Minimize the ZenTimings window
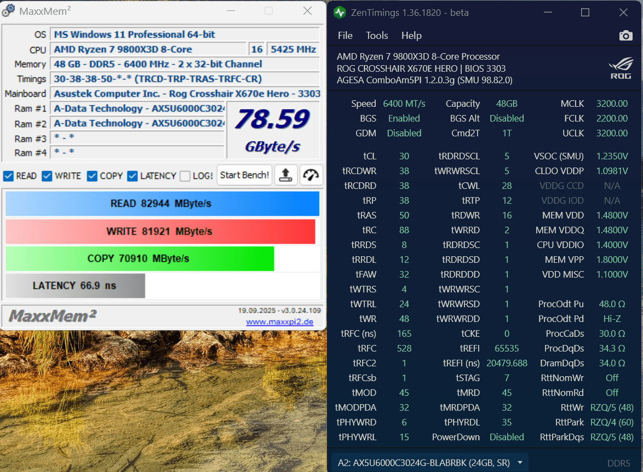 tap(548, 13)
